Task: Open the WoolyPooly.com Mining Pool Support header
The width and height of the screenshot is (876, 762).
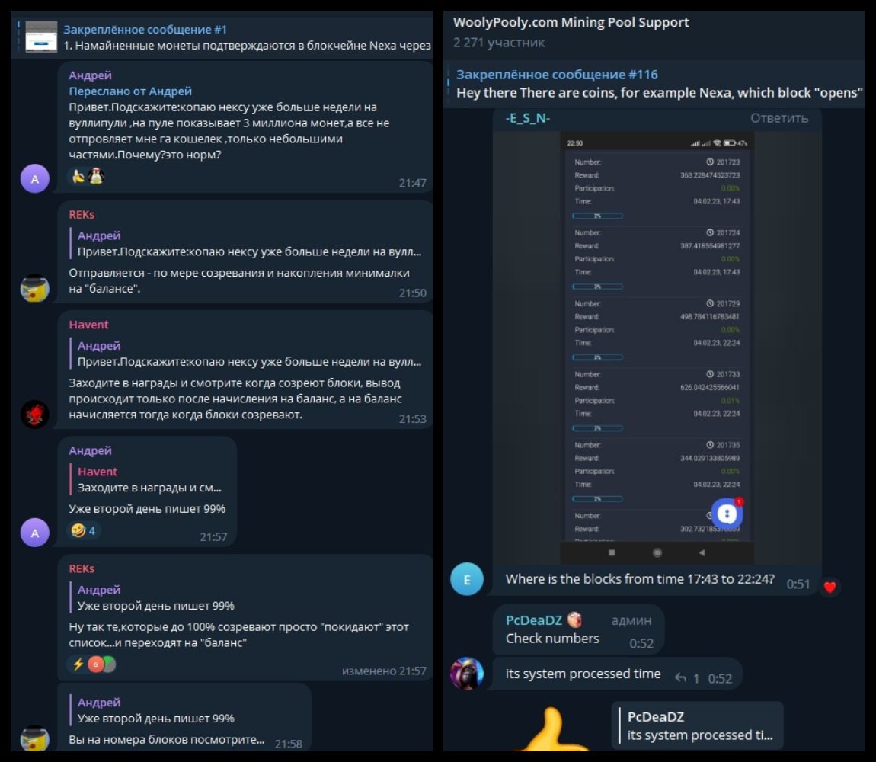Action: point(571,31)
